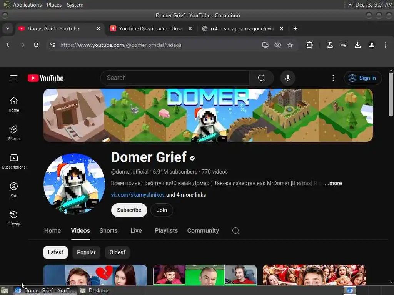
Task: Click the clock showing Fri Dec 13
Action: 370,5
